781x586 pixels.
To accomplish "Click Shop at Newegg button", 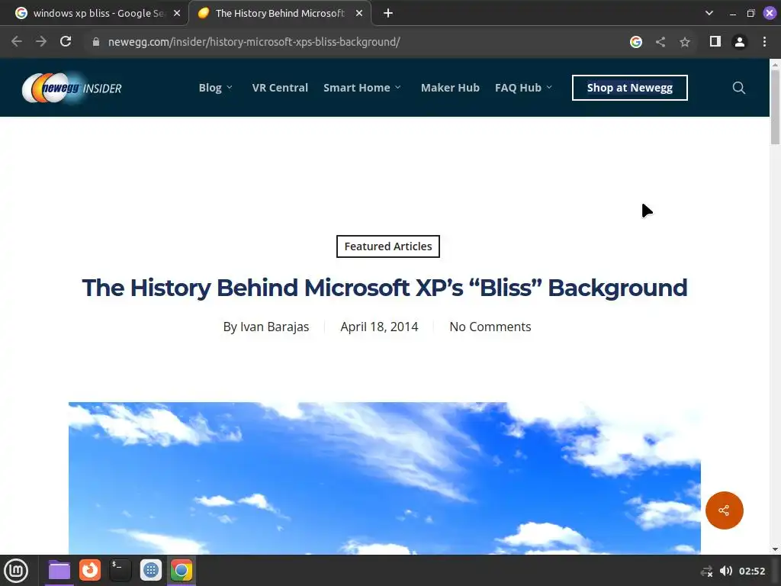I will (x=629, y=88).
